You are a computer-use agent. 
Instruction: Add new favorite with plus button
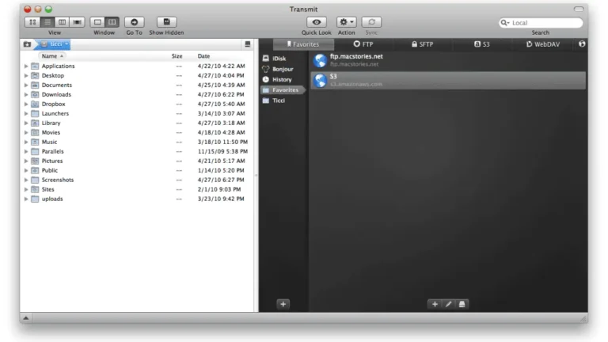[435, 304]
